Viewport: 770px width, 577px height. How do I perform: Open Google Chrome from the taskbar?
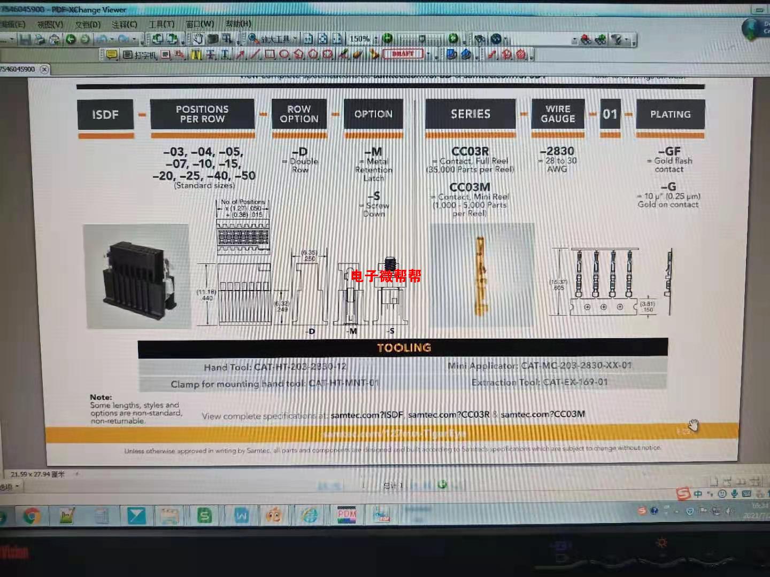32,516
